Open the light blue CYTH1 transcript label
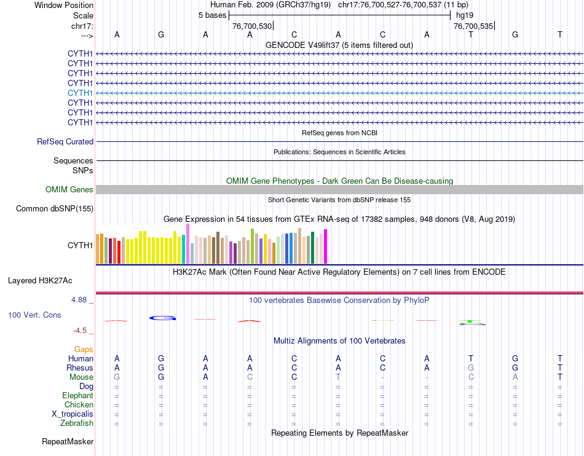584x456 pixels. tap(80, 93)
